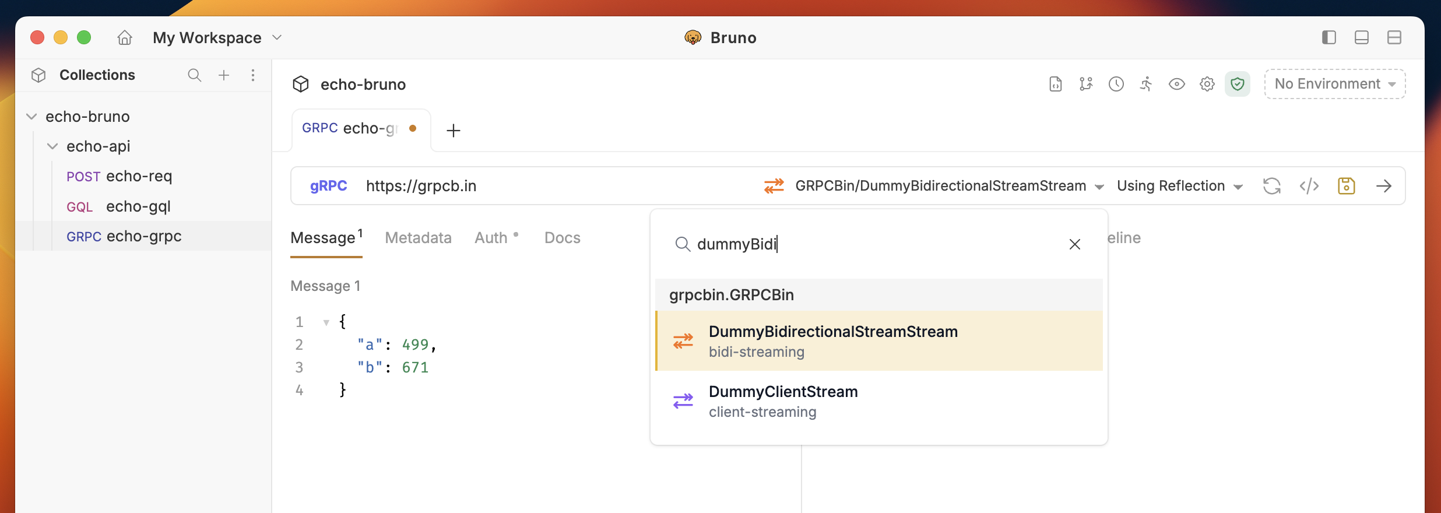Screen dimensions: 1441x513
Task: Click the home icon in title bar
Action: click(125, 38)
